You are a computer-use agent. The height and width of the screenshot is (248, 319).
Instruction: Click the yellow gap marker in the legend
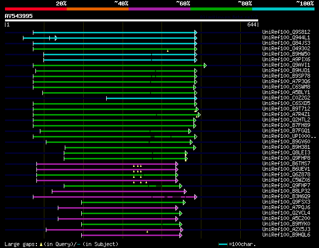[41, 244]
